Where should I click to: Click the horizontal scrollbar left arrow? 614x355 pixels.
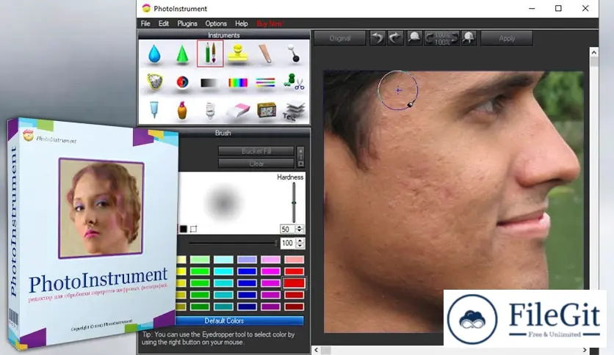pos(317,350)
